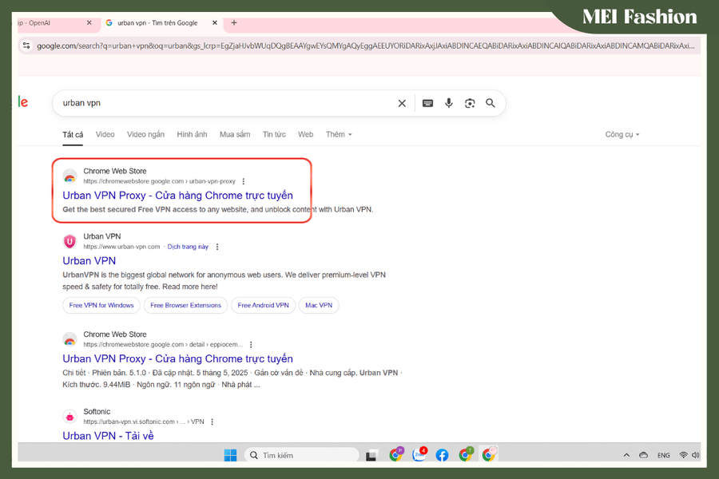
Task: Switch to the Video results tab
Action: pyautogui.click(x=105, y=134)
